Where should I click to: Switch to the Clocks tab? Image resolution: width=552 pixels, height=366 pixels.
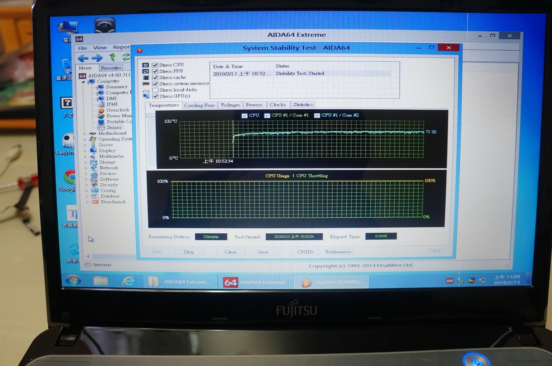point(278,104)
